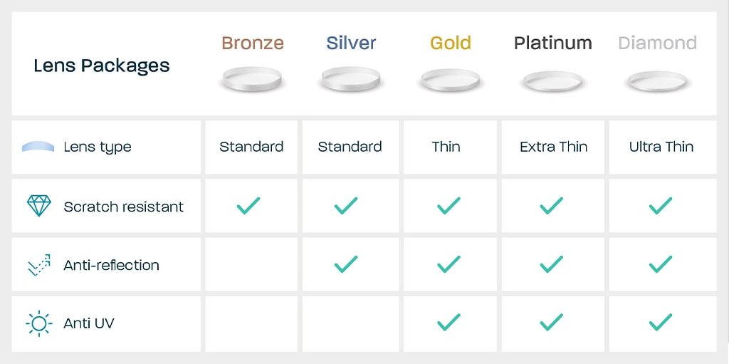Click the Diamond lens image
This screenshot has height=364, width=729.
click(658, 80)
